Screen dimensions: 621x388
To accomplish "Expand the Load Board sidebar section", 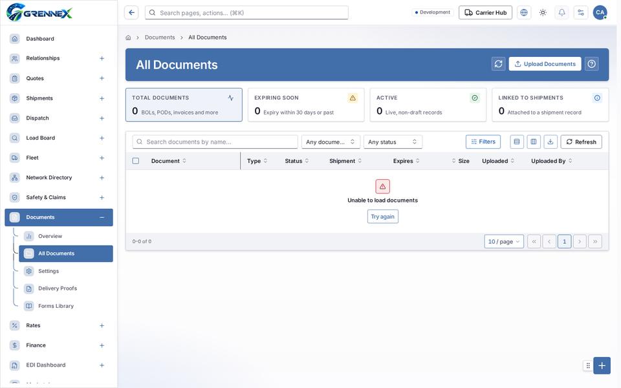I will 102,138.
